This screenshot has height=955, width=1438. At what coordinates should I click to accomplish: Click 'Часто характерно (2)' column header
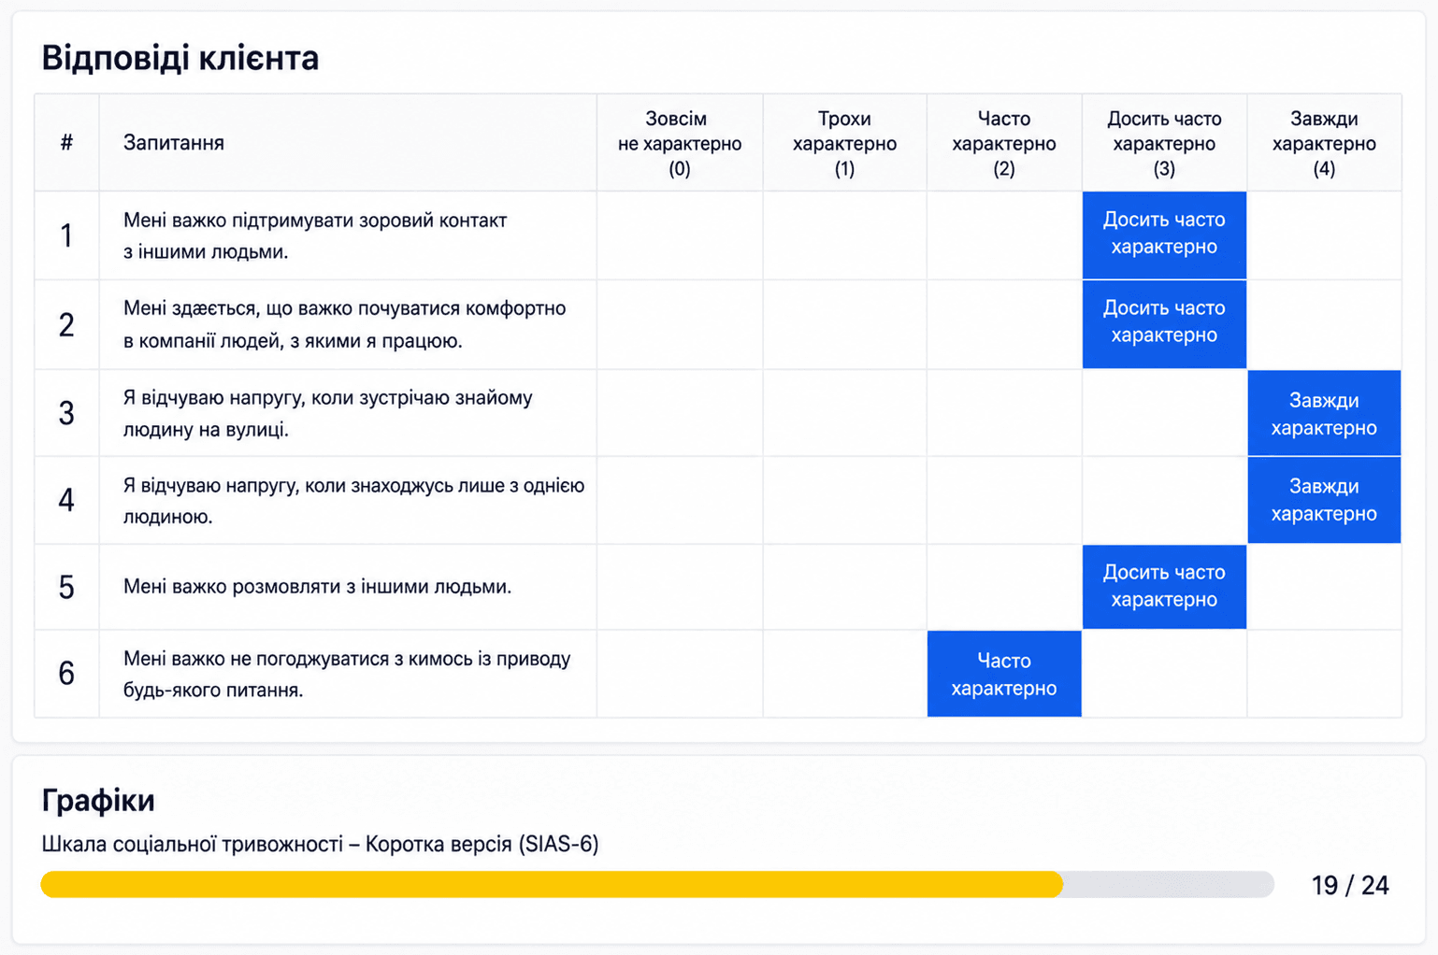[x=1003, y=143]
